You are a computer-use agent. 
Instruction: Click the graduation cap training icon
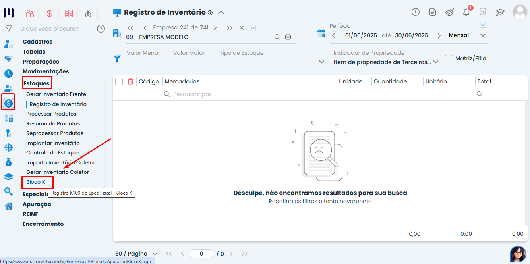click(x=500, y=12)
